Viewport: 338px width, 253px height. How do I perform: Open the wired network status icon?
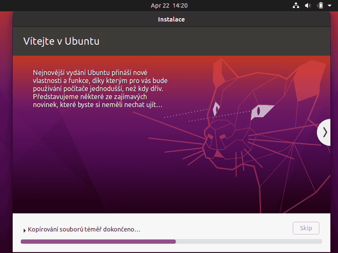pos(296,5)
